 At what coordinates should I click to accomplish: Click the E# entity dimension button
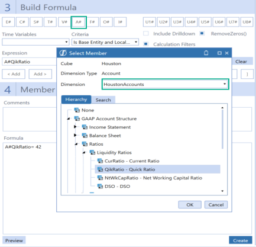8,22
